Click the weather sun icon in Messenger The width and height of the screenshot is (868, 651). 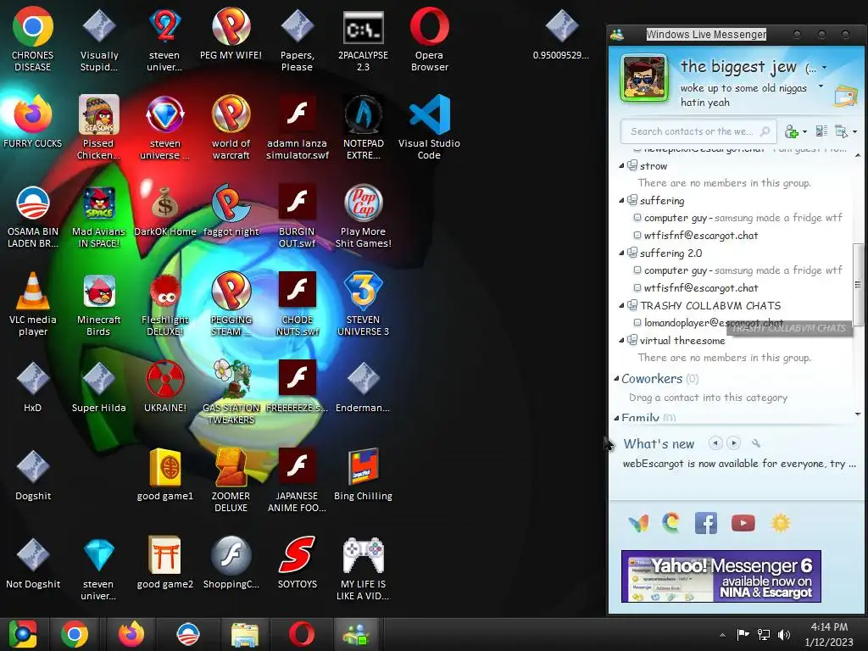(x=781, y=522)
